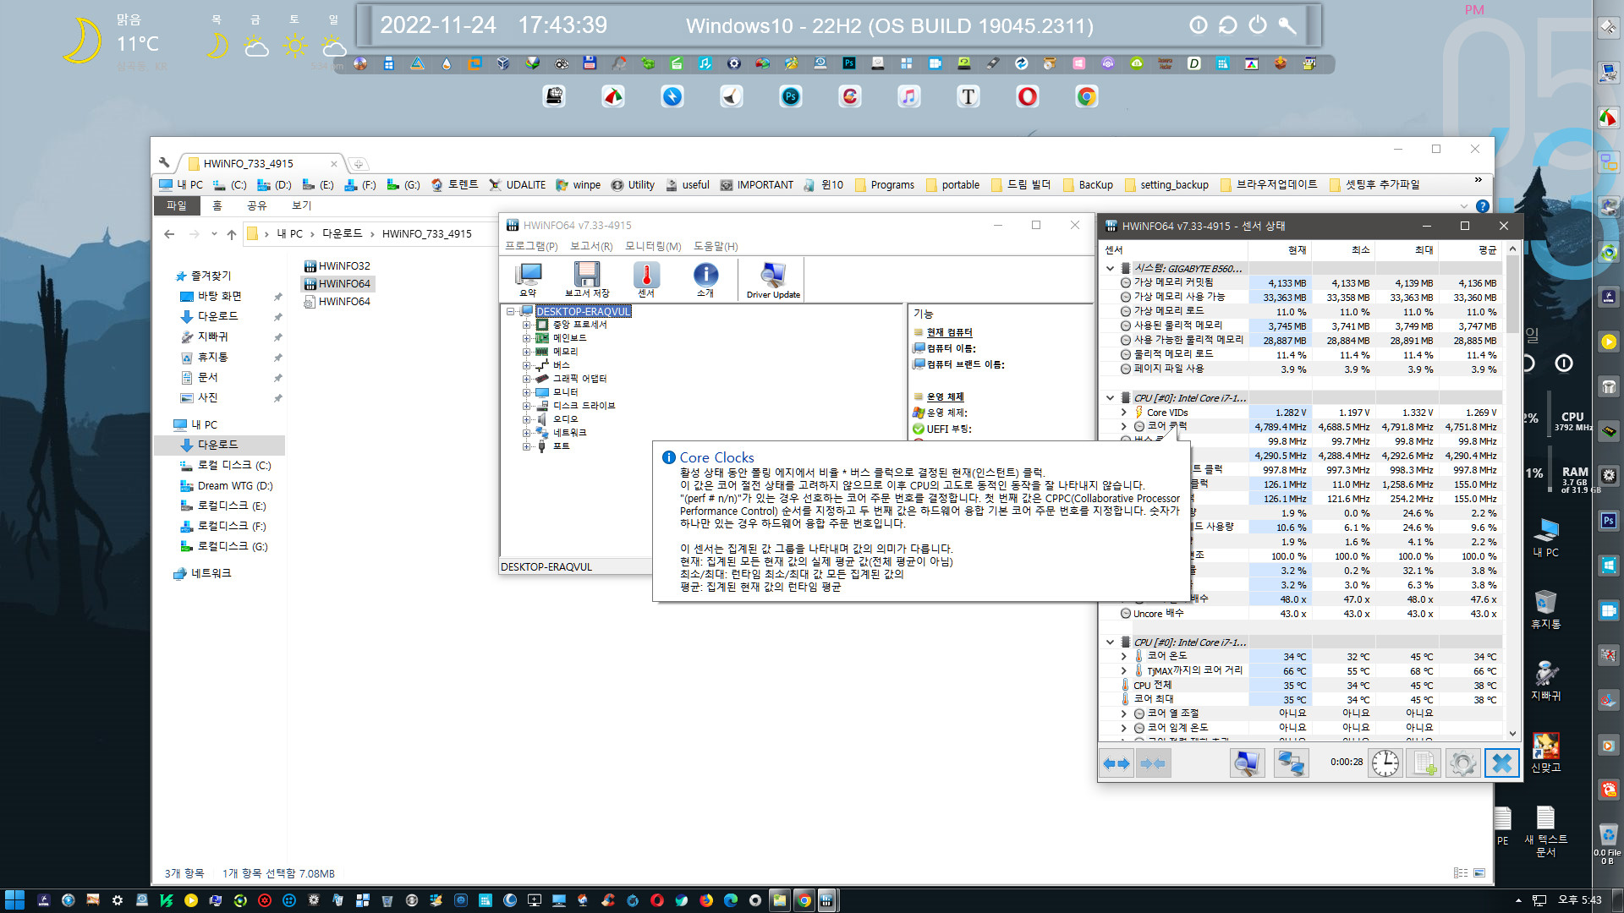1624x913 pixels.
Task: Select the HWiNFO32 file
Action: coord(337,265)
